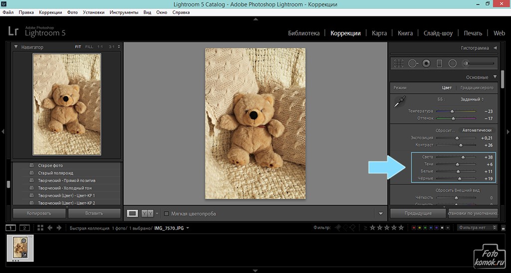Open Фильтра нет filter preset dropdown
Image resolution: width=511 pixels, height=273 pixels.
[477, 228]
